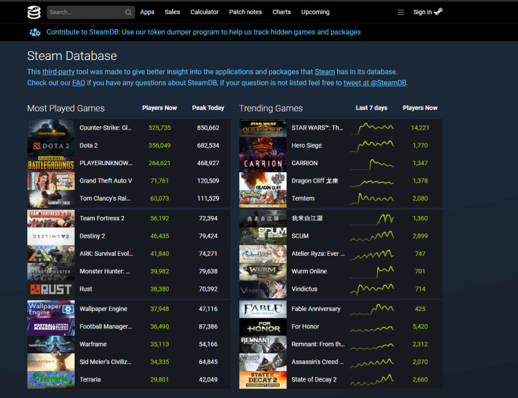Click the SteamDB logo icon
This screenshot has height=398, width=518.
click(34, 13)
